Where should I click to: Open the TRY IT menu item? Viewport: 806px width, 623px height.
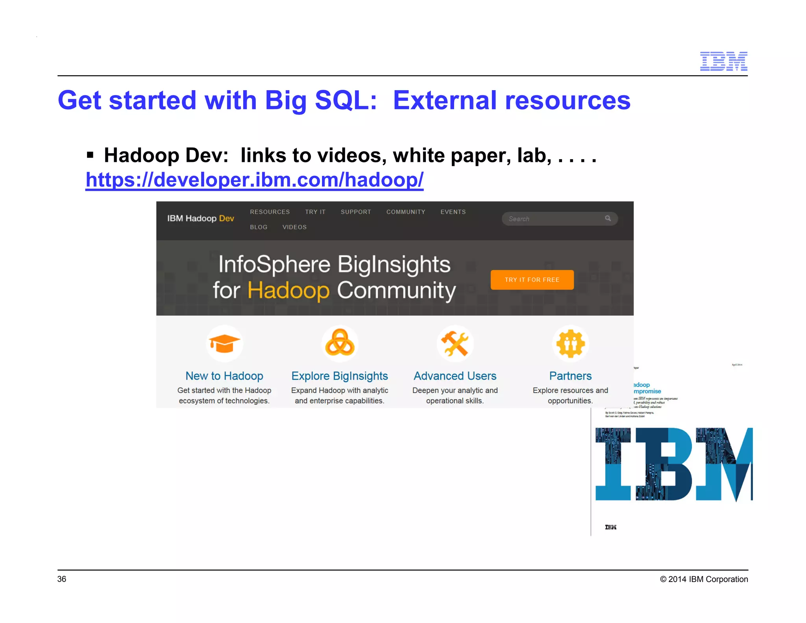point(315,212)
